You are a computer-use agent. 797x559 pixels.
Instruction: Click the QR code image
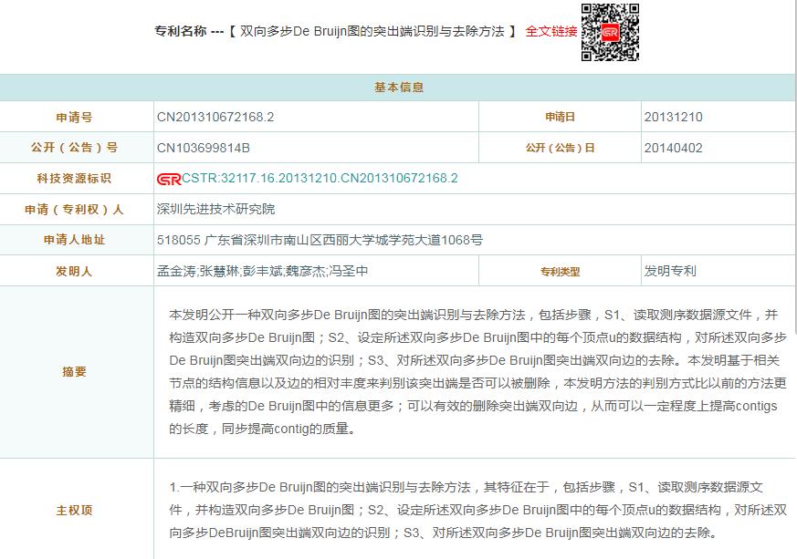coord(610,32)
